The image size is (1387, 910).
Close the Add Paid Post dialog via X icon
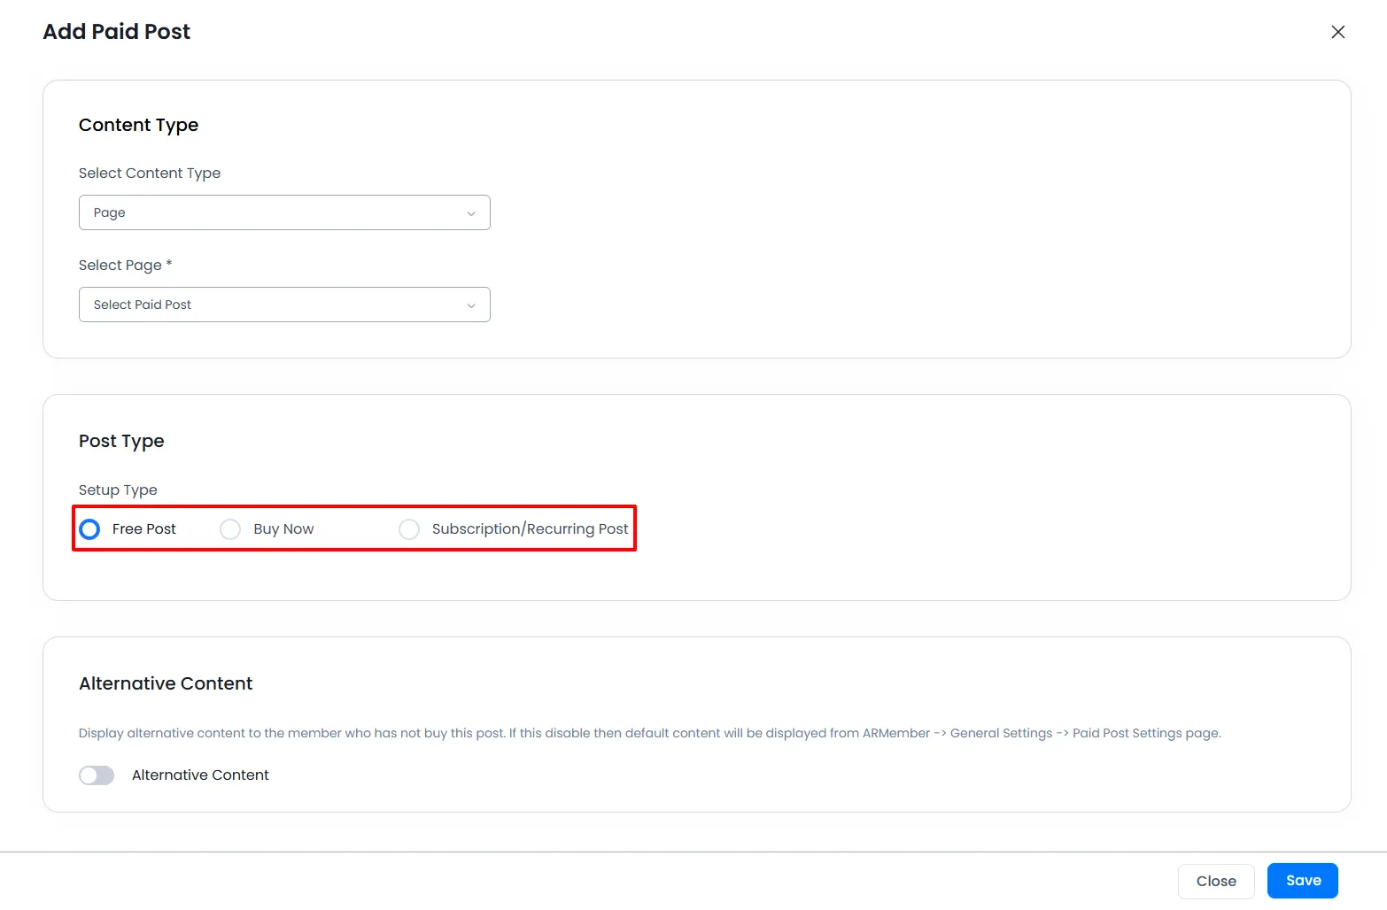coord(1337,32)
